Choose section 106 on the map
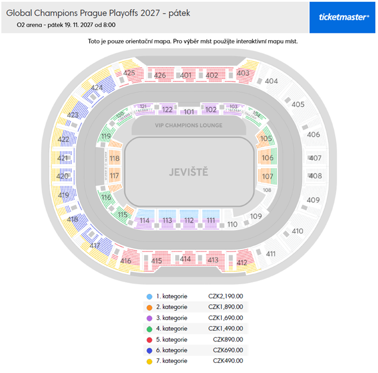The height and width of the screenshot is (373, 378). pos(267,158)
